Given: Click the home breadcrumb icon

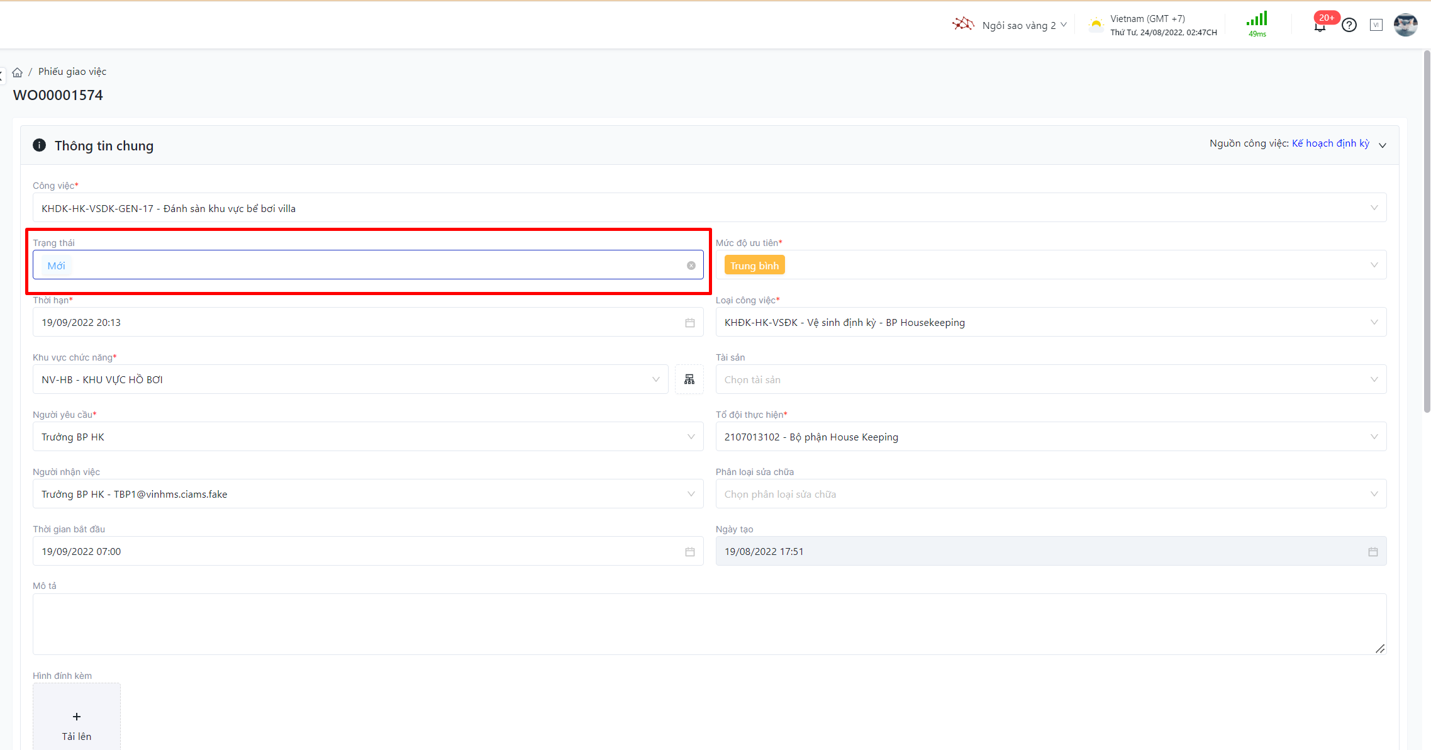Looking at the screenshot, I should click(18, 72).
